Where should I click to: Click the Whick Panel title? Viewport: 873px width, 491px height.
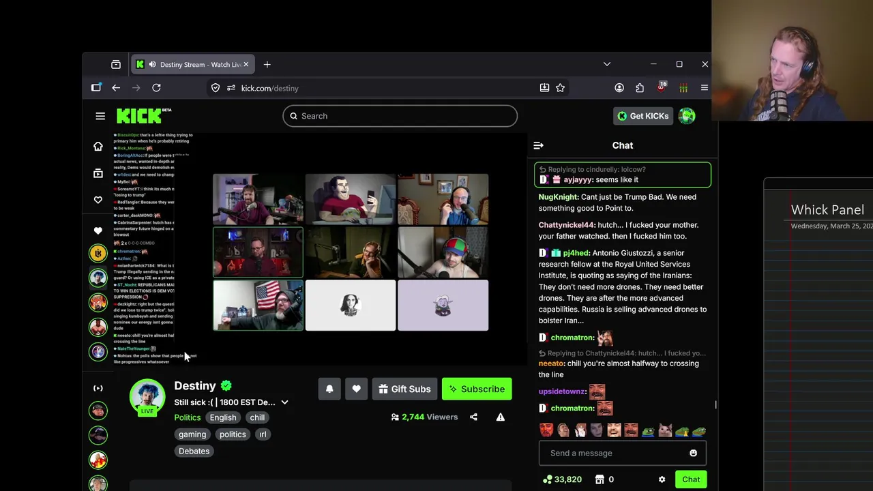click(x=827, y=210)
